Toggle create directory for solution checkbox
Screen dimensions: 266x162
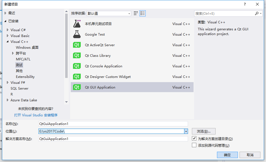pyautogui.click(x=194, y=138)
